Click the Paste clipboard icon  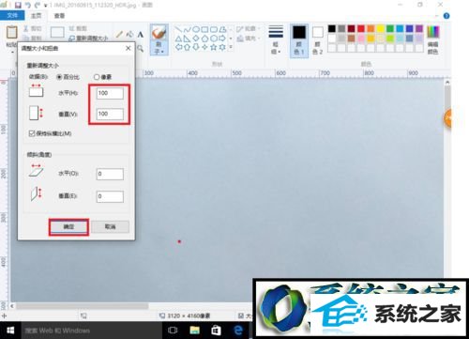point(11,33)
